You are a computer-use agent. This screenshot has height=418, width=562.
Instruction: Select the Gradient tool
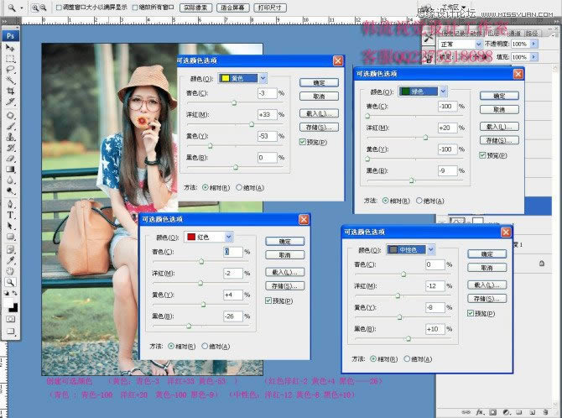(10, 170)
